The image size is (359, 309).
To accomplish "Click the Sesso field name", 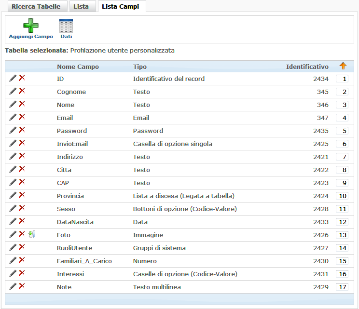I will (66, 209).
